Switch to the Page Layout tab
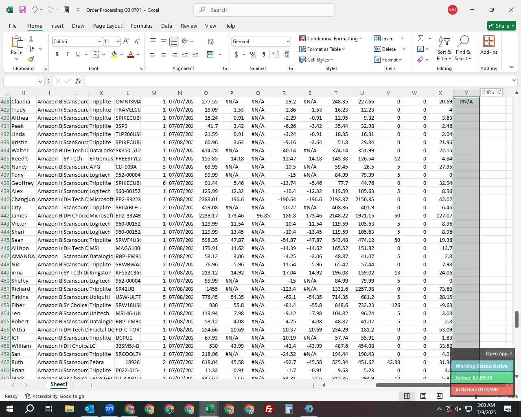 [107, 26]
